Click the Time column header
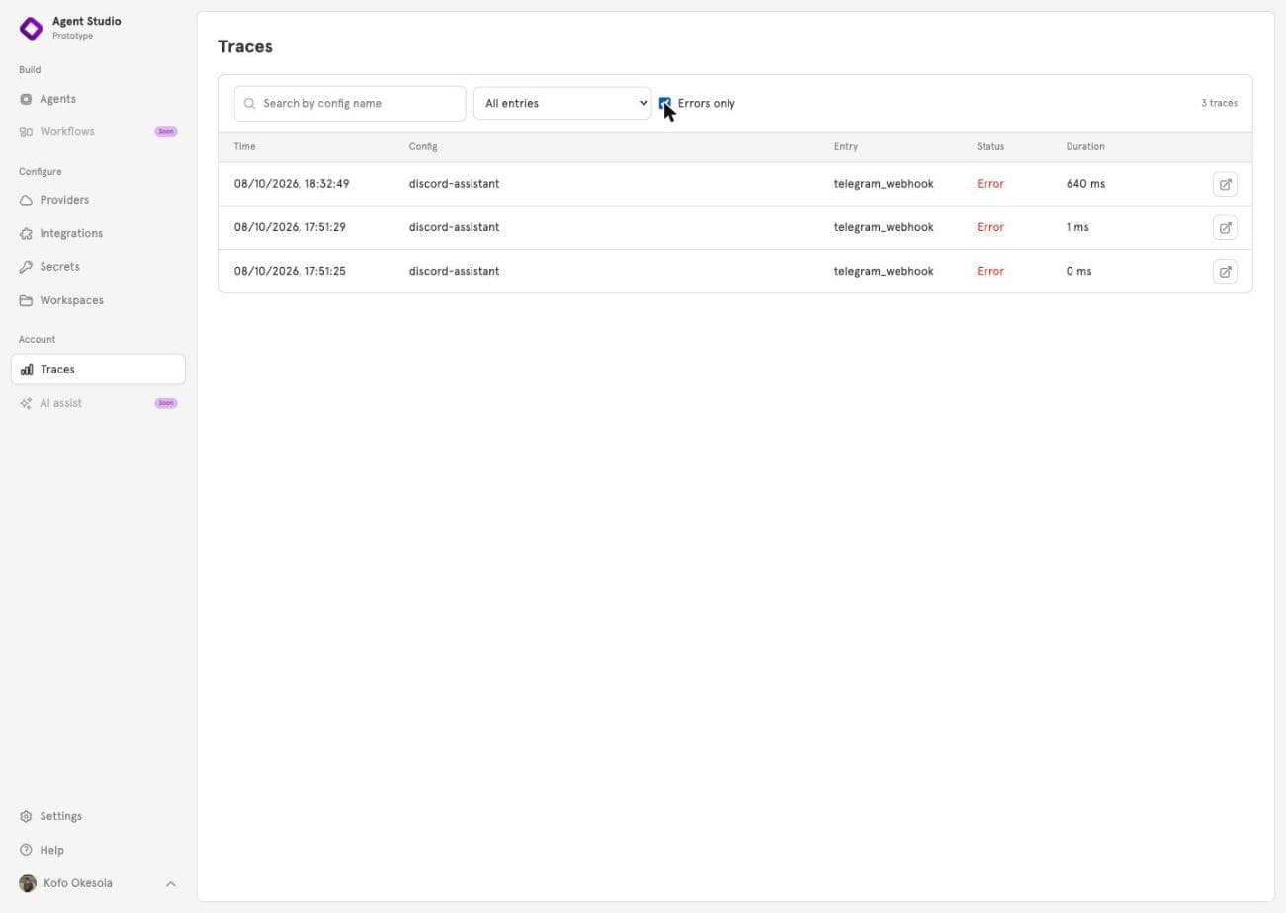The height and width of the screenshot is (913, 1286). pos(244,146)
